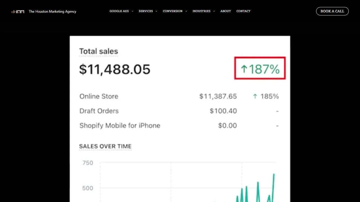360x202 pixels.
Task: Select the $11,488.05 total sales figure
Action: [115, 69]
